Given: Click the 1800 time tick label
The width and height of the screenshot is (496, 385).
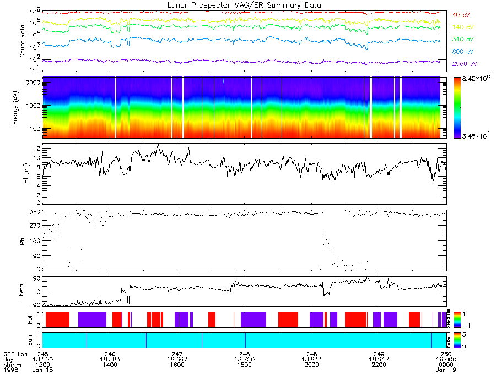Looking at the screenshot, I should point(245,365).
